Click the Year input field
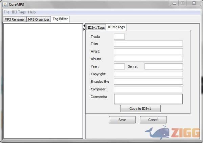Viewport: 203px width, 143px height. [119, 66]
